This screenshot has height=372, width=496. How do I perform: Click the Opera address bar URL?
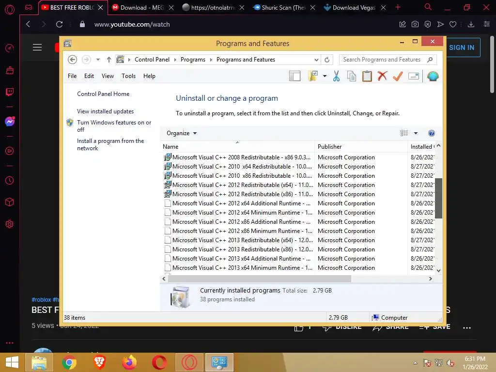pos(132,24)
